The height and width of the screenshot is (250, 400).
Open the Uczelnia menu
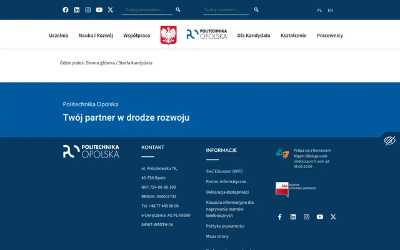coord(58,36)
